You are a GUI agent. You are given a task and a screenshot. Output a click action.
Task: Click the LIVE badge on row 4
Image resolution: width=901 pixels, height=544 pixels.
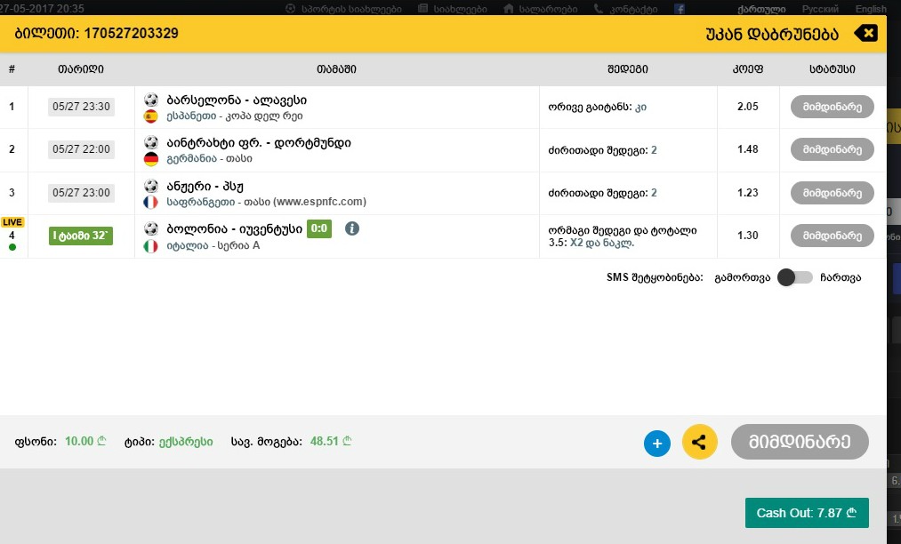point(12,222)
